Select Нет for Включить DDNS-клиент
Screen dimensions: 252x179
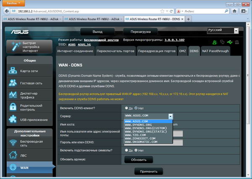pyautogui.click(x=136, y=108)
